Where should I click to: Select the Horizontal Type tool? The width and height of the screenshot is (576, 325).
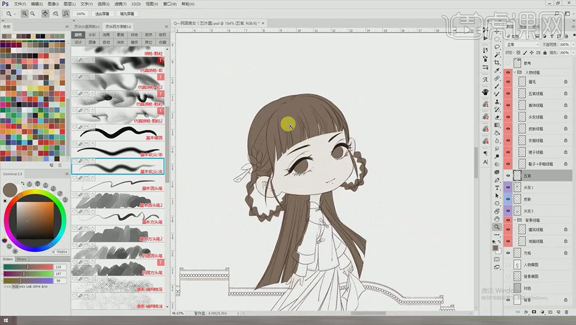click(497, 188)
